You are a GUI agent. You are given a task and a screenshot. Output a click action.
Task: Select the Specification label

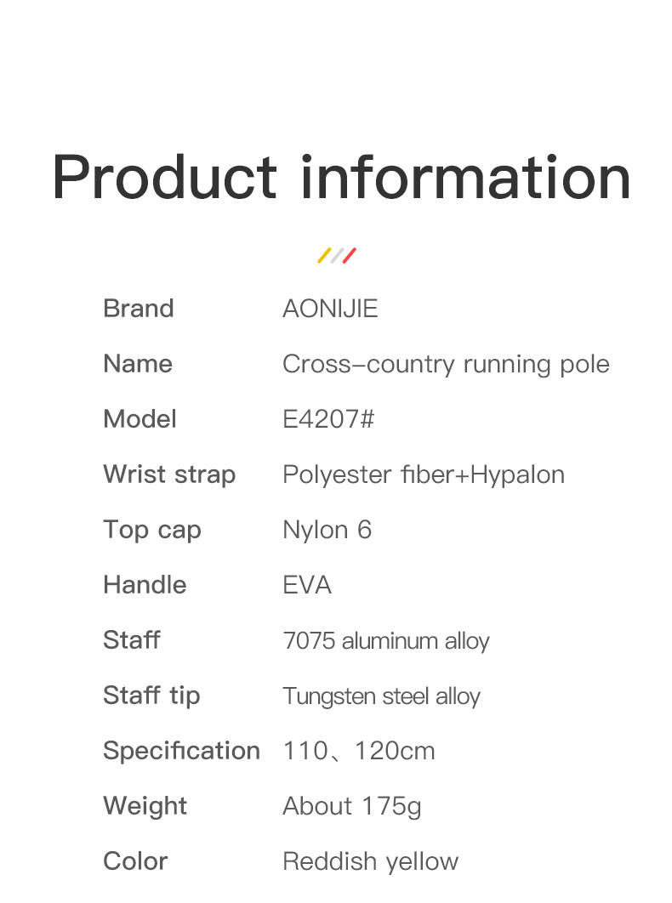(x=181, y=751)
